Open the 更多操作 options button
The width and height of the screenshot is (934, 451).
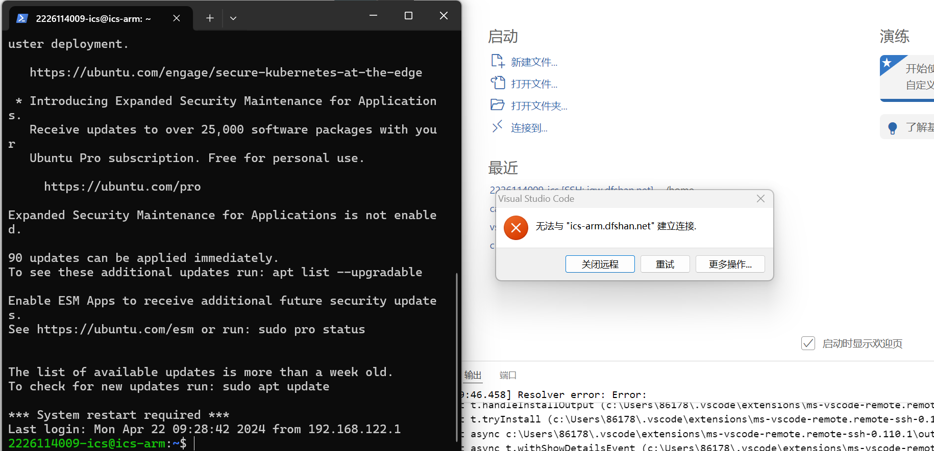[730, 264]
